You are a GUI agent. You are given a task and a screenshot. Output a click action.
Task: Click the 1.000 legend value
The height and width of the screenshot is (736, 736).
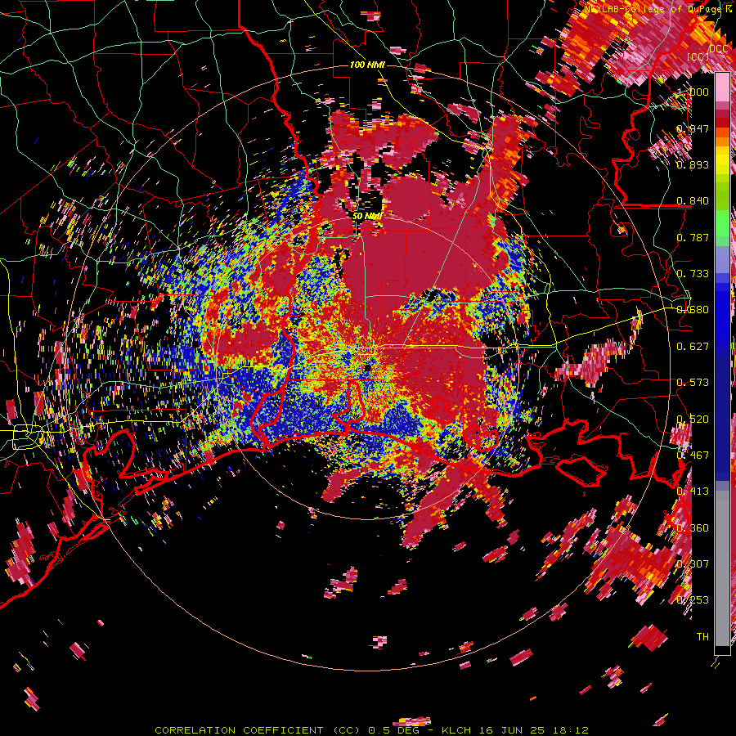(693, 92)
